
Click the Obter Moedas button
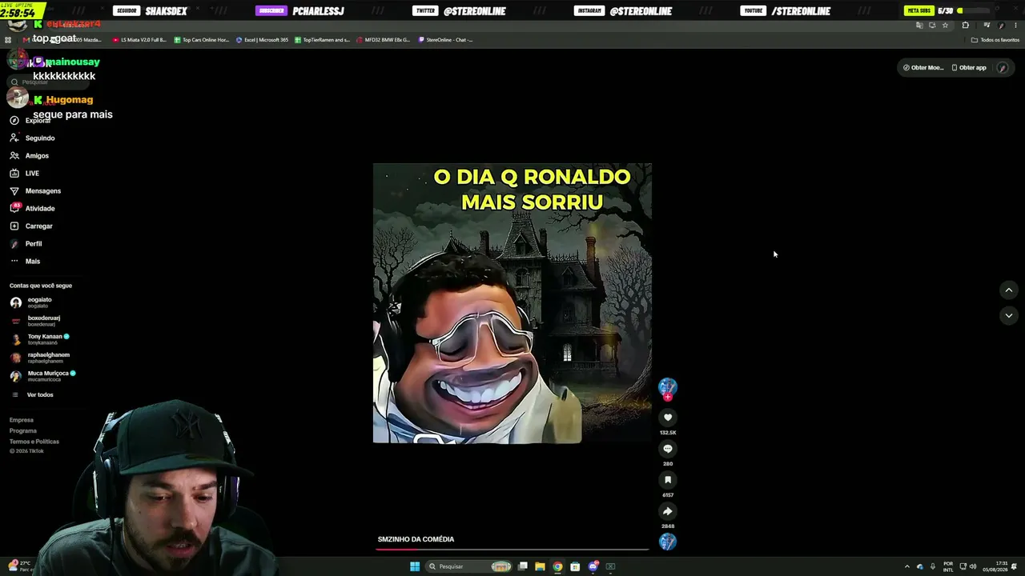[923, 68]
